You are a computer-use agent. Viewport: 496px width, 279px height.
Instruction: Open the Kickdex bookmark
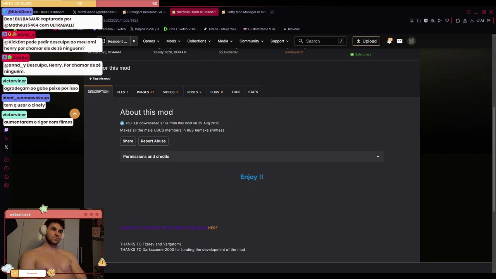coord(291,29)
